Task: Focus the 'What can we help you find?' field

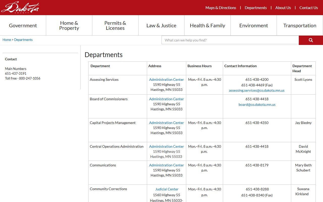Action: point(230,40)
